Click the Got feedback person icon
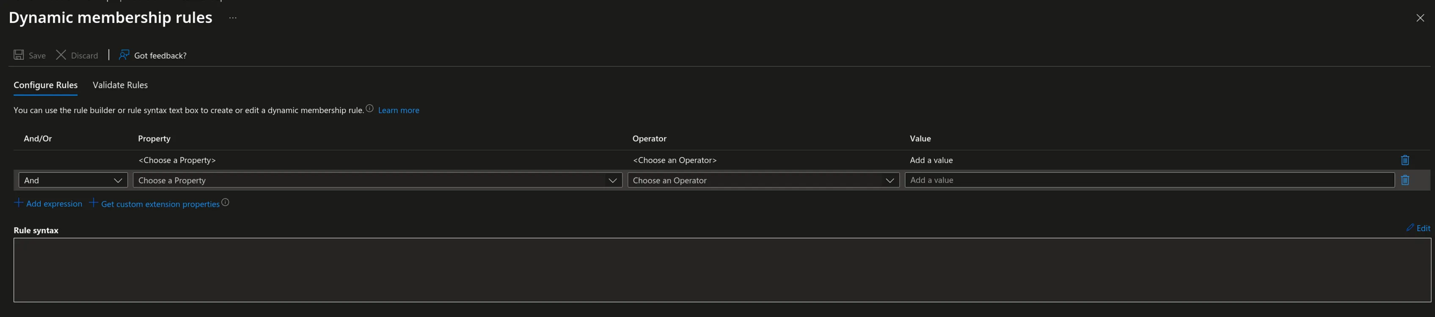 pos(124,55)
